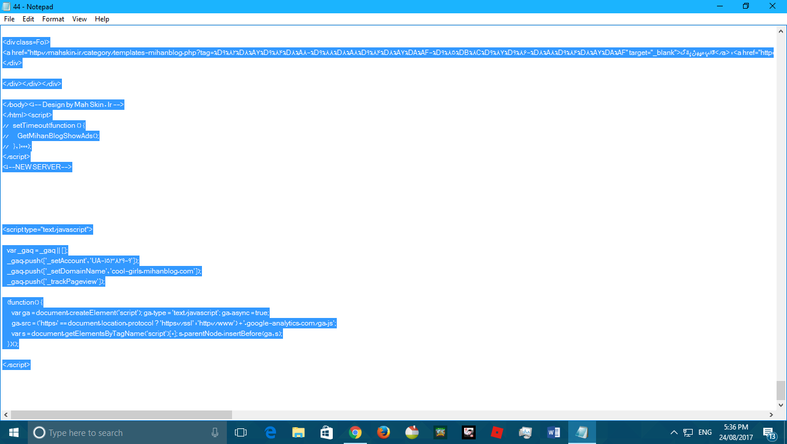Screen dimensions: 787x444
Task: Click the vertical scrollbar up arrow
Action: 781,31
